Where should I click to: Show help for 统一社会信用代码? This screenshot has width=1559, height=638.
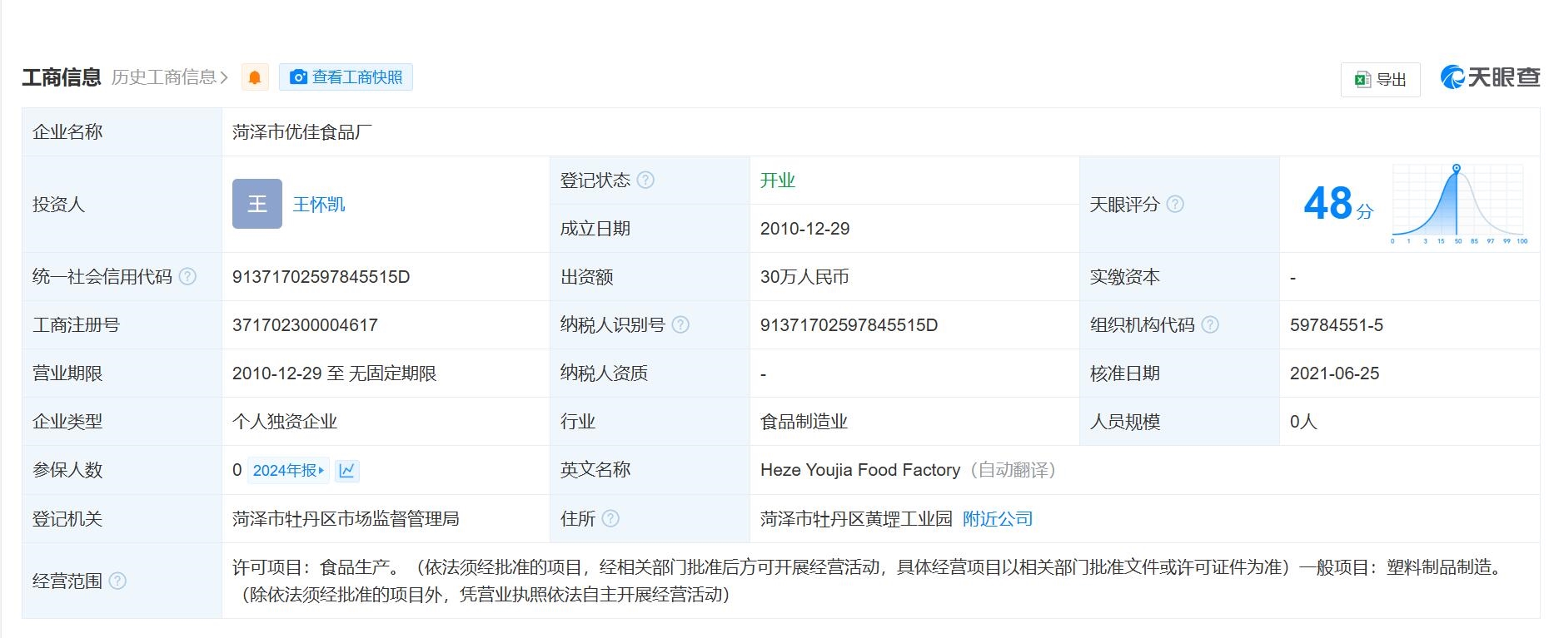coord(188,276)
